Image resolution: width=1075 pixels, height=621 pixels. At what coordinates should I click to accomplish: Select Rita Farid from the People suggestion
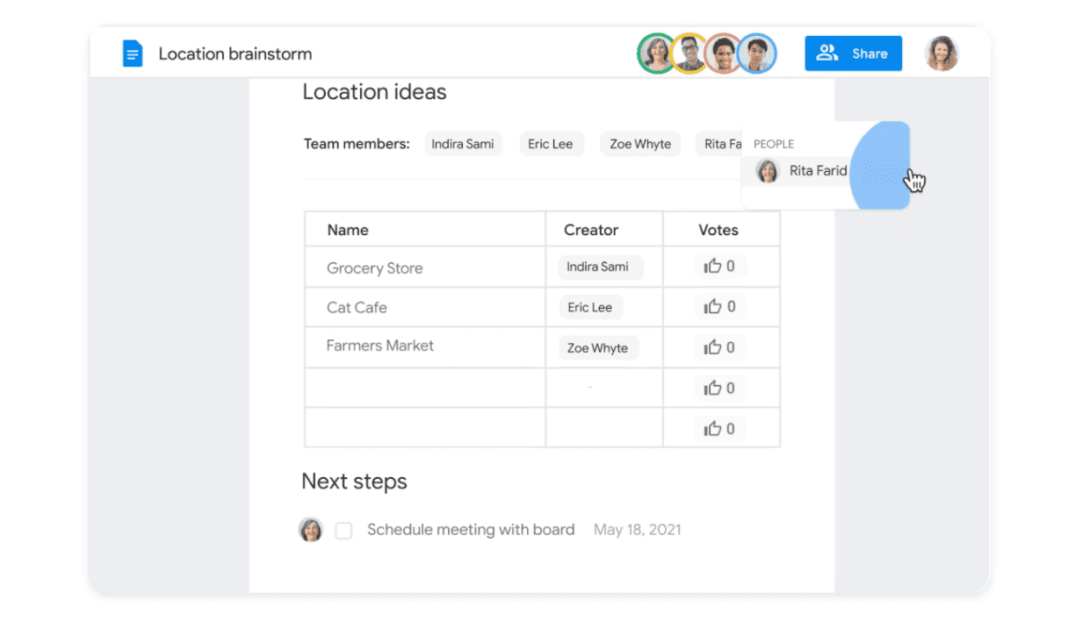pos(818,170)
